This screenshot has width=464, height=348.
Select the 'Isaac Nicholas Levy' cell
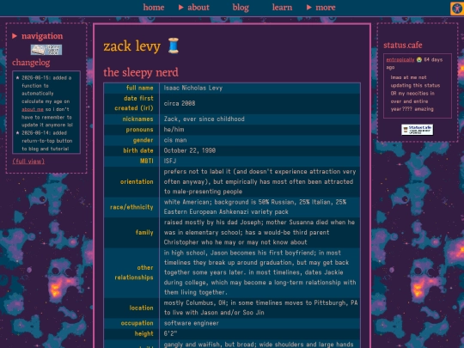click(193, 88)
